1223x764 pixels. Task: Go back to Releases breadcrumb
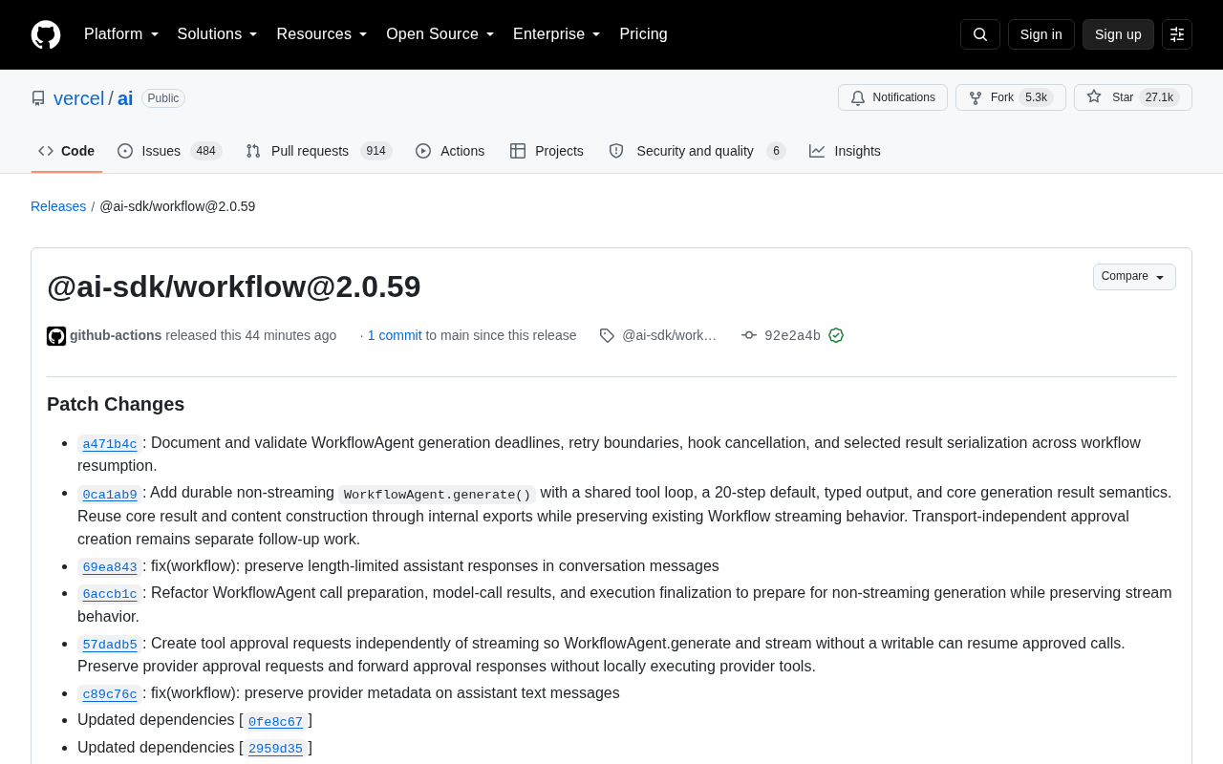click(x=58, y=206)
